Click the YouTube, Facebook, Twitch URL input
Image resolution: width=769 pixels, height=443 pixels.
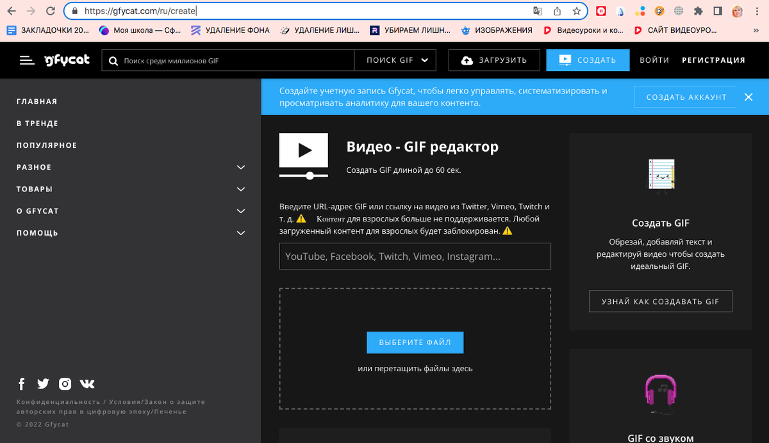[415, 256]
